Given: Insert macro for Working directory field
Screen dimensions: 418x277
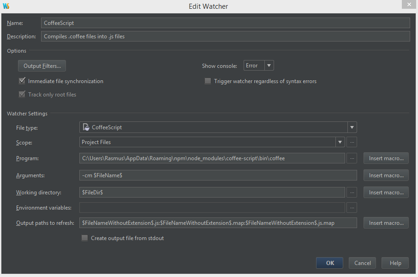Looking at the screenshot, I should 386,193.
